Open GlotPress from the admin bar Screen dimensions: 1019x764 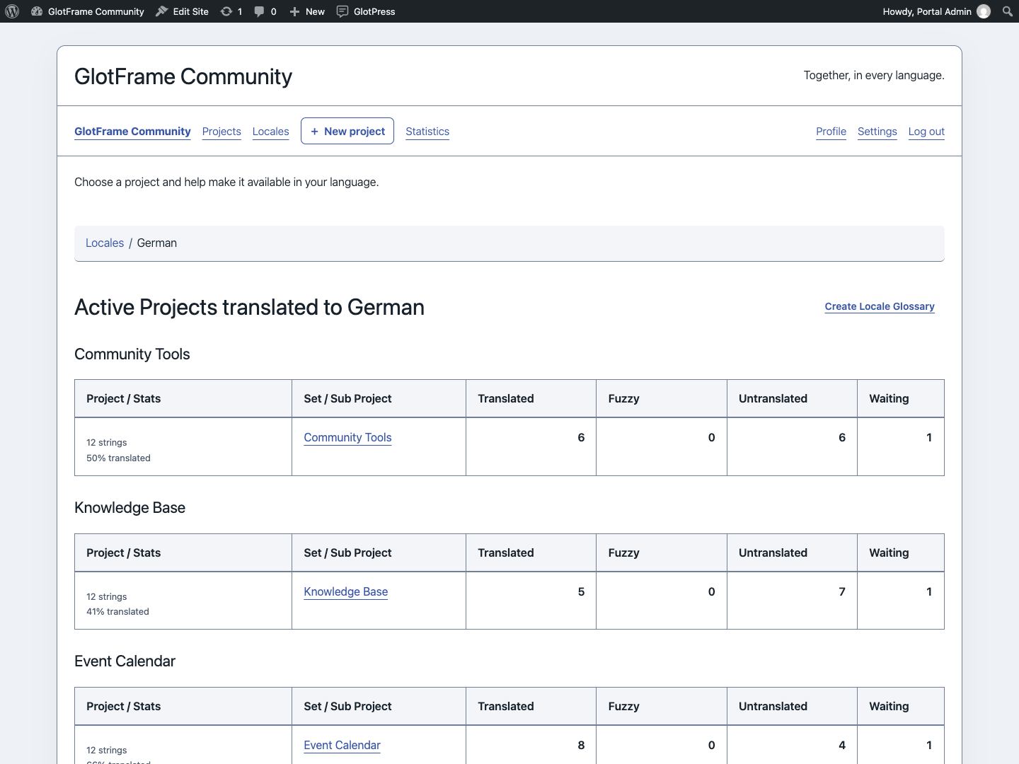tap(366, 11)
